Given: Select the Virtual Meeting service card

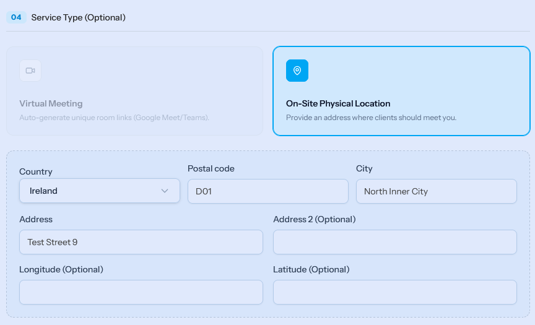Looking at the screenshot, I should 135,91.
